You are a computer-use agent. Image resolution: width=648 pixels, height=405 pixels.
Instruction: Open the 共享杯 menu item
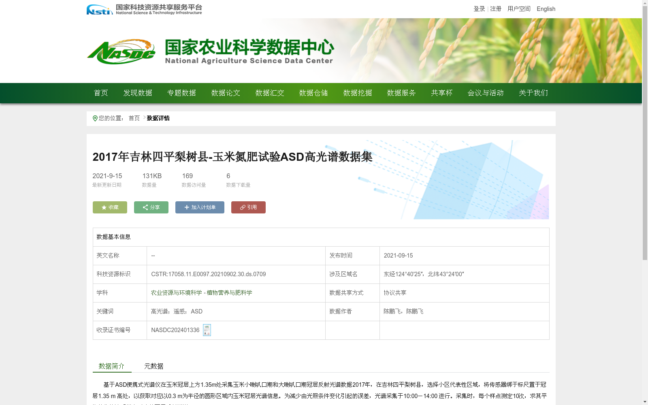tap(441, 93)
